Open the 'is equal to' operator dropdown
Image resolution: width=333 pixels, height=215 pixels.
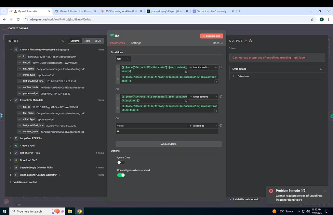[x=203, y=126]
